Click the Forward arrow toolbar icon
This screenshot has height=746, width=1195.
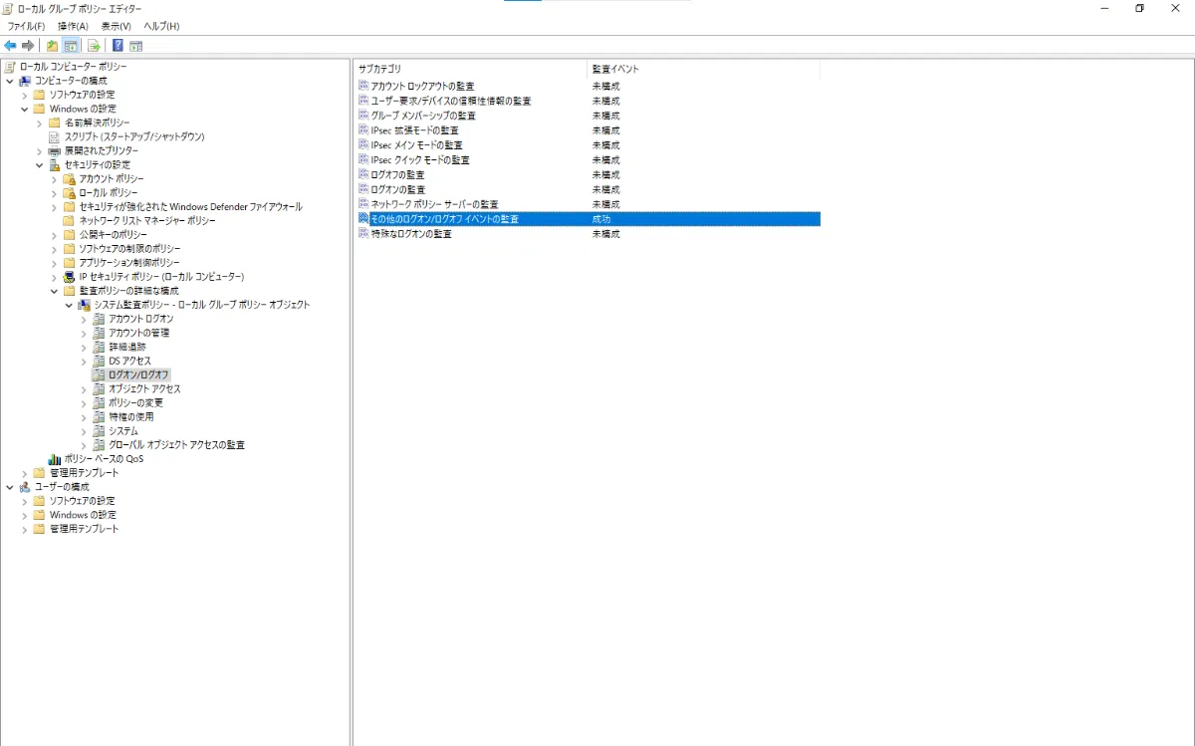tap(28, 45)
